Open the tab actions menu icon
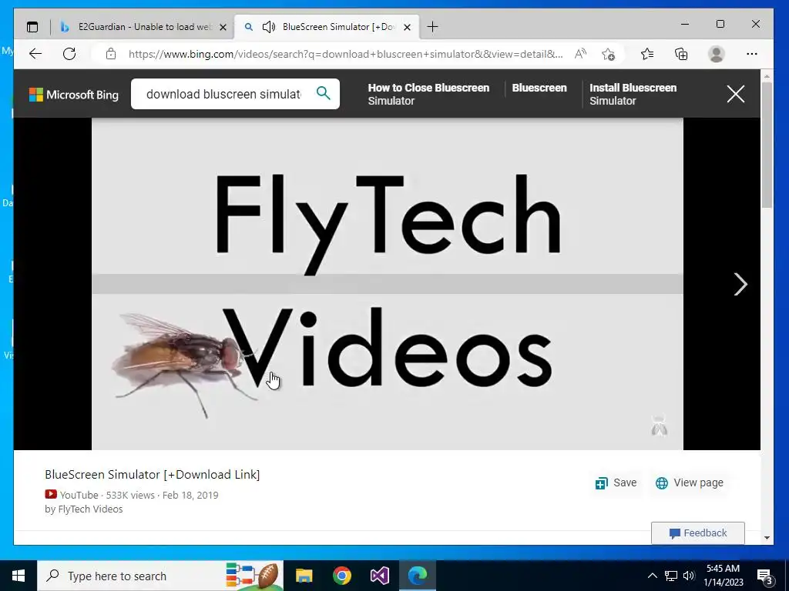 pyautogui.click(x=32, y=27)
